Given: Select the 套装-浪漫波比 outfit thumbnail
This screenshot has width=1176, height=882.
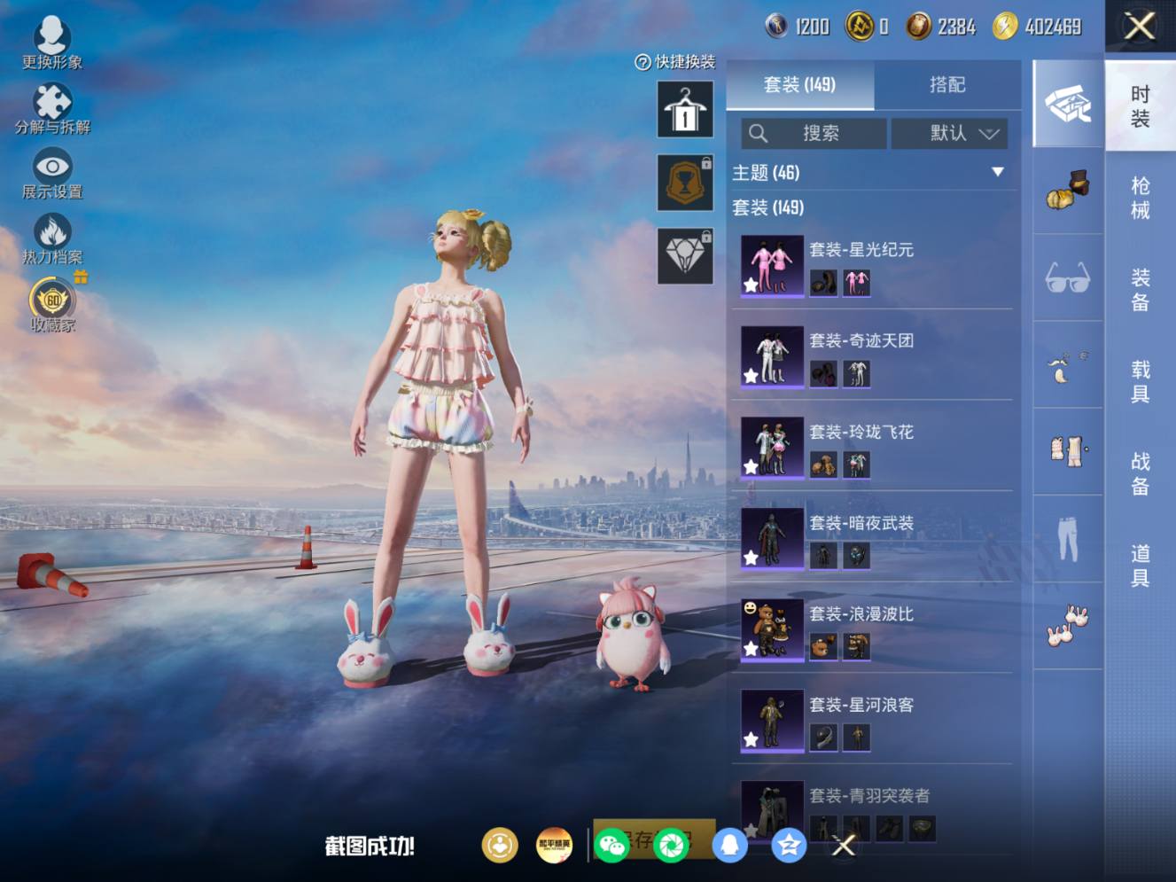Looking at the screenshot, I should [x=772, y=630].
